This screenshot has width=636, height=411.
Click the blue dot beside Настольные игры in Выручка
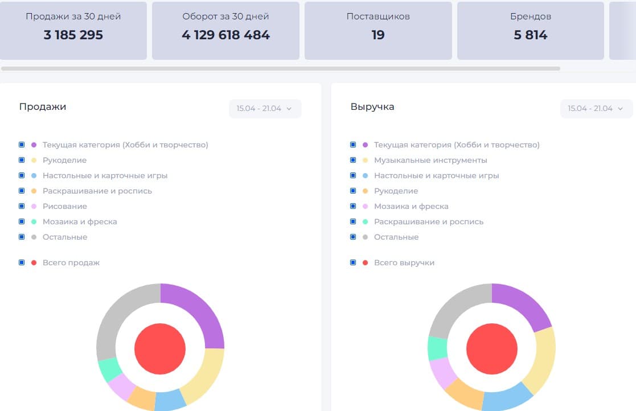tap(366, 175)
